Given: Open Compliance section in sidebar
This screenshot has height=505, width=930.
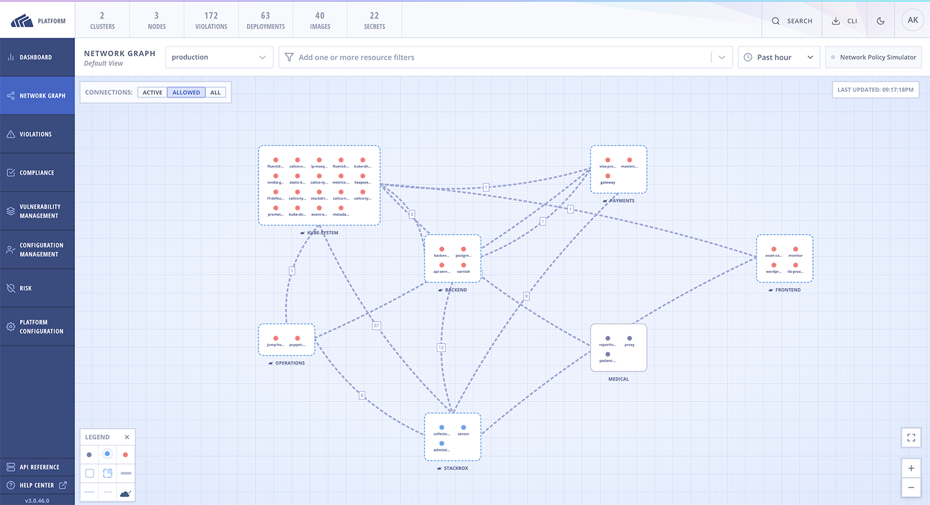Looking at the screenshot, I should [x=37, y=173].
